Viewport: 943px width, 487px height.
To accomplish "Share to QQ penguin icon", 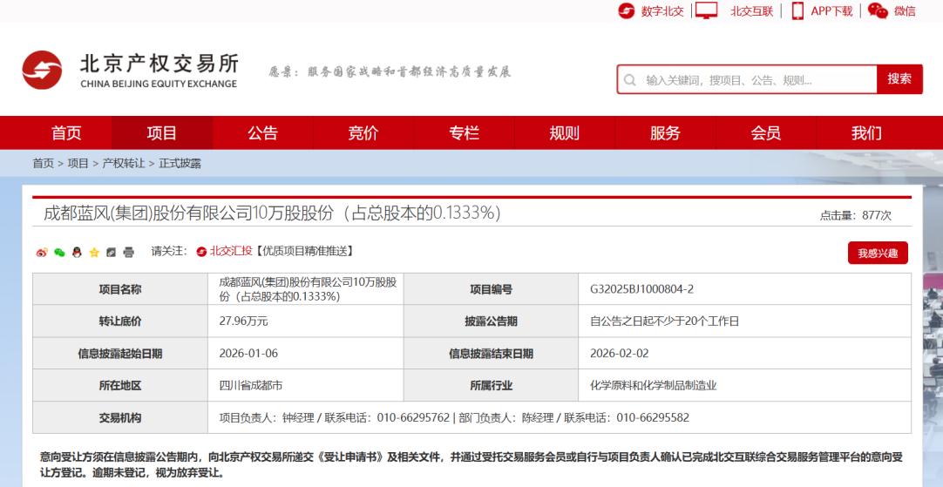I will click(x=77, y=253).
